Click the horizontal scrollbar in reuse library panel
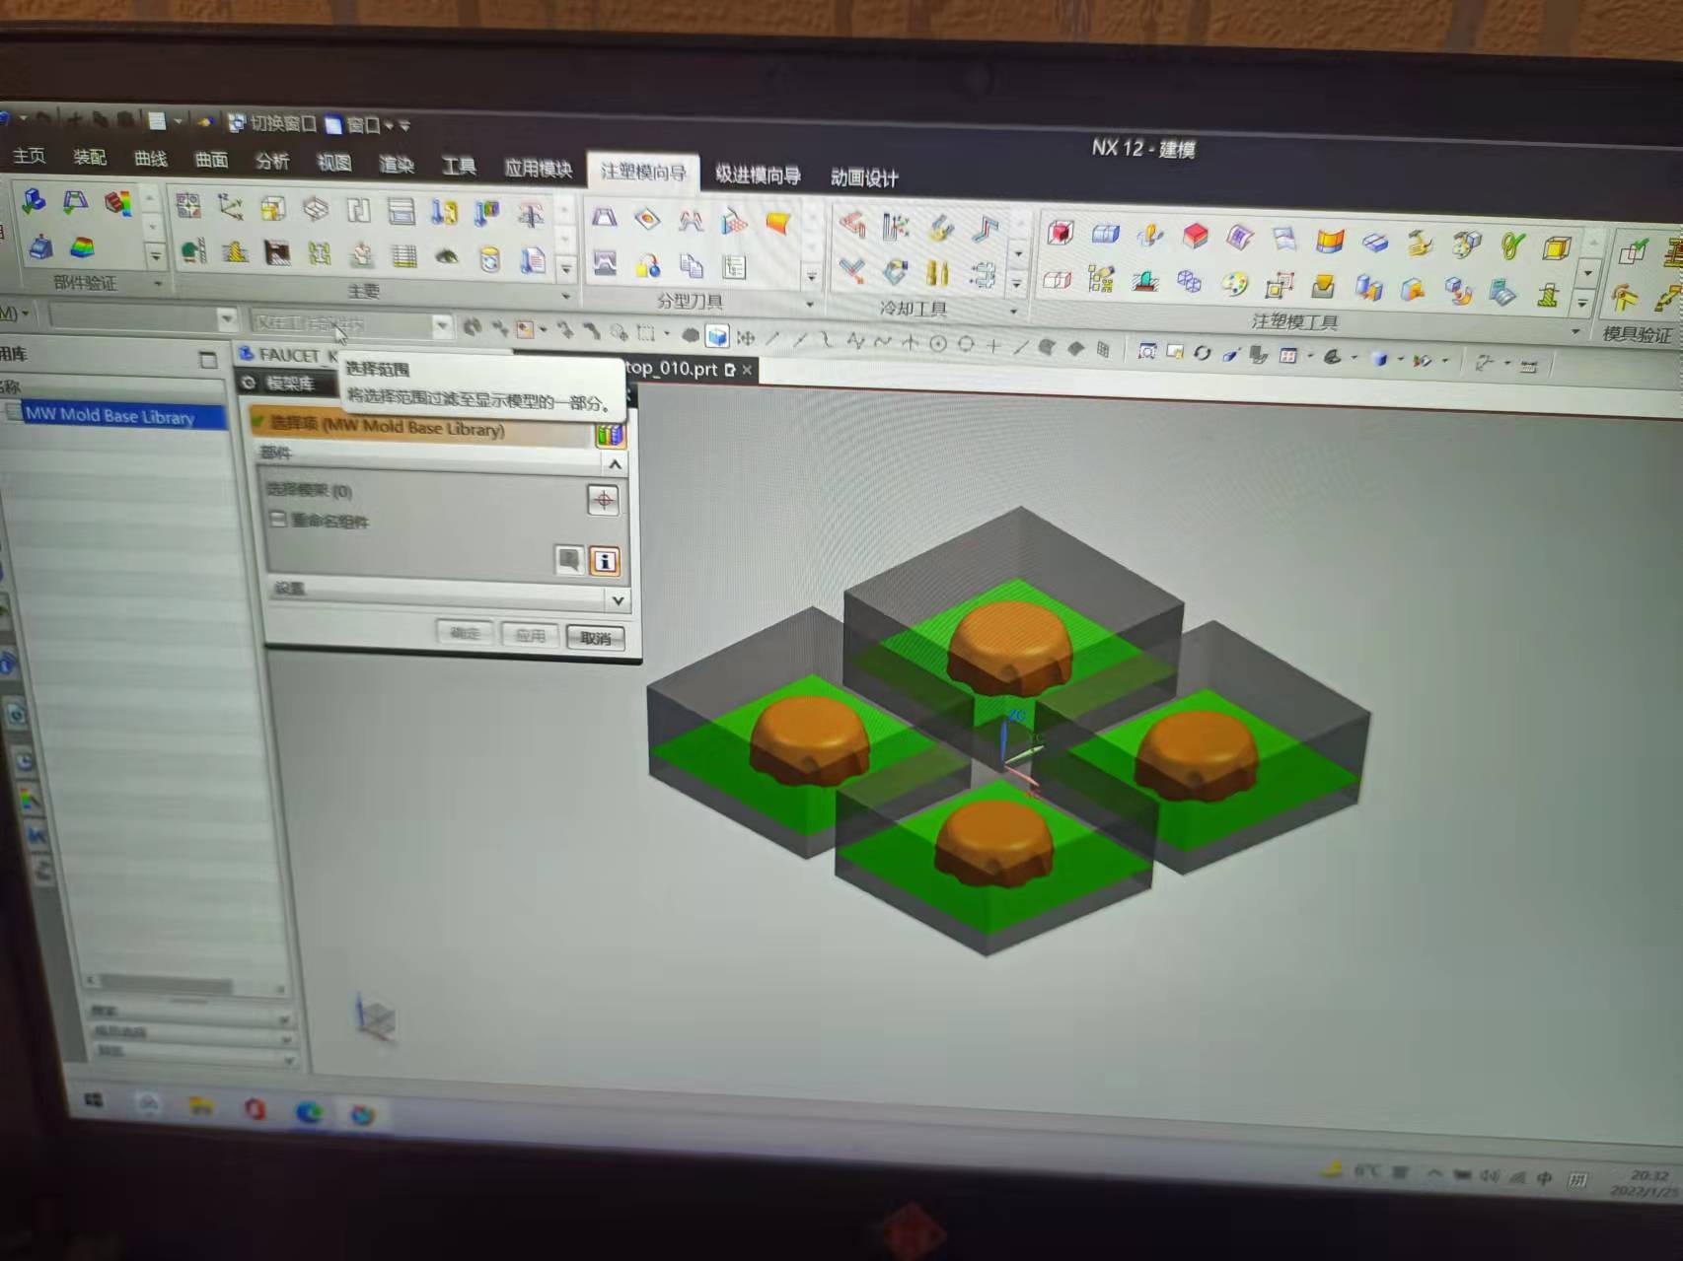The height and width of the screenshot is (1261, 1683). 166,985
